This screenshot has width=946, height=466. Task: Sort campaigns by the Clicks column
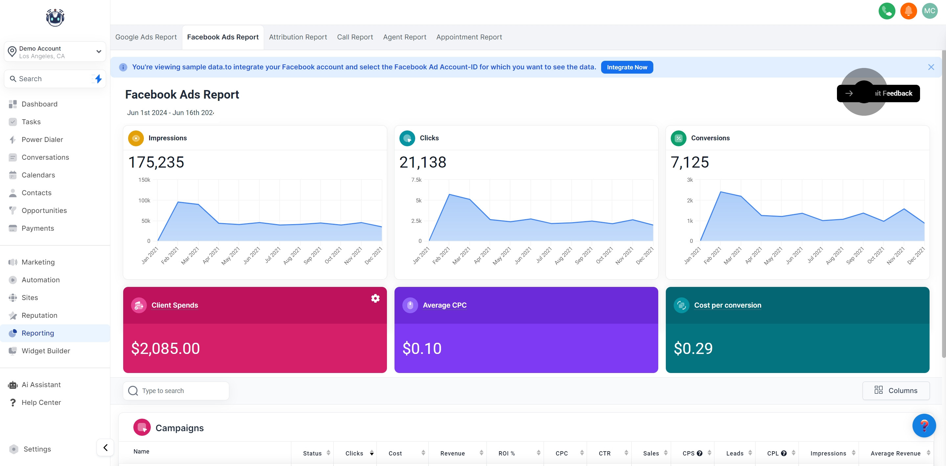[355, 453]
